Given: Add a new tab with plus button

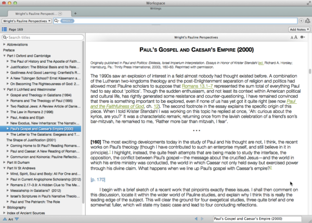Looking at the screenshot, I should point(75,13).
